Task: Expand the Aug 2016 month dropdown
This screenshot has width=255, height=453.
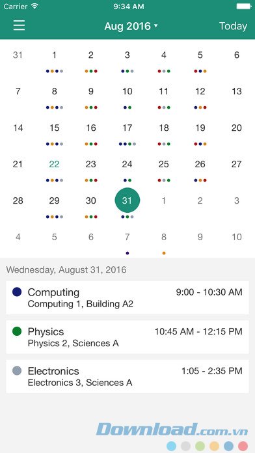Action: (131, 26)
